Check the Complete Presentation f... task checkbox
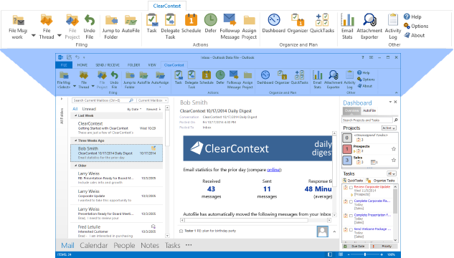 [351, 216]
